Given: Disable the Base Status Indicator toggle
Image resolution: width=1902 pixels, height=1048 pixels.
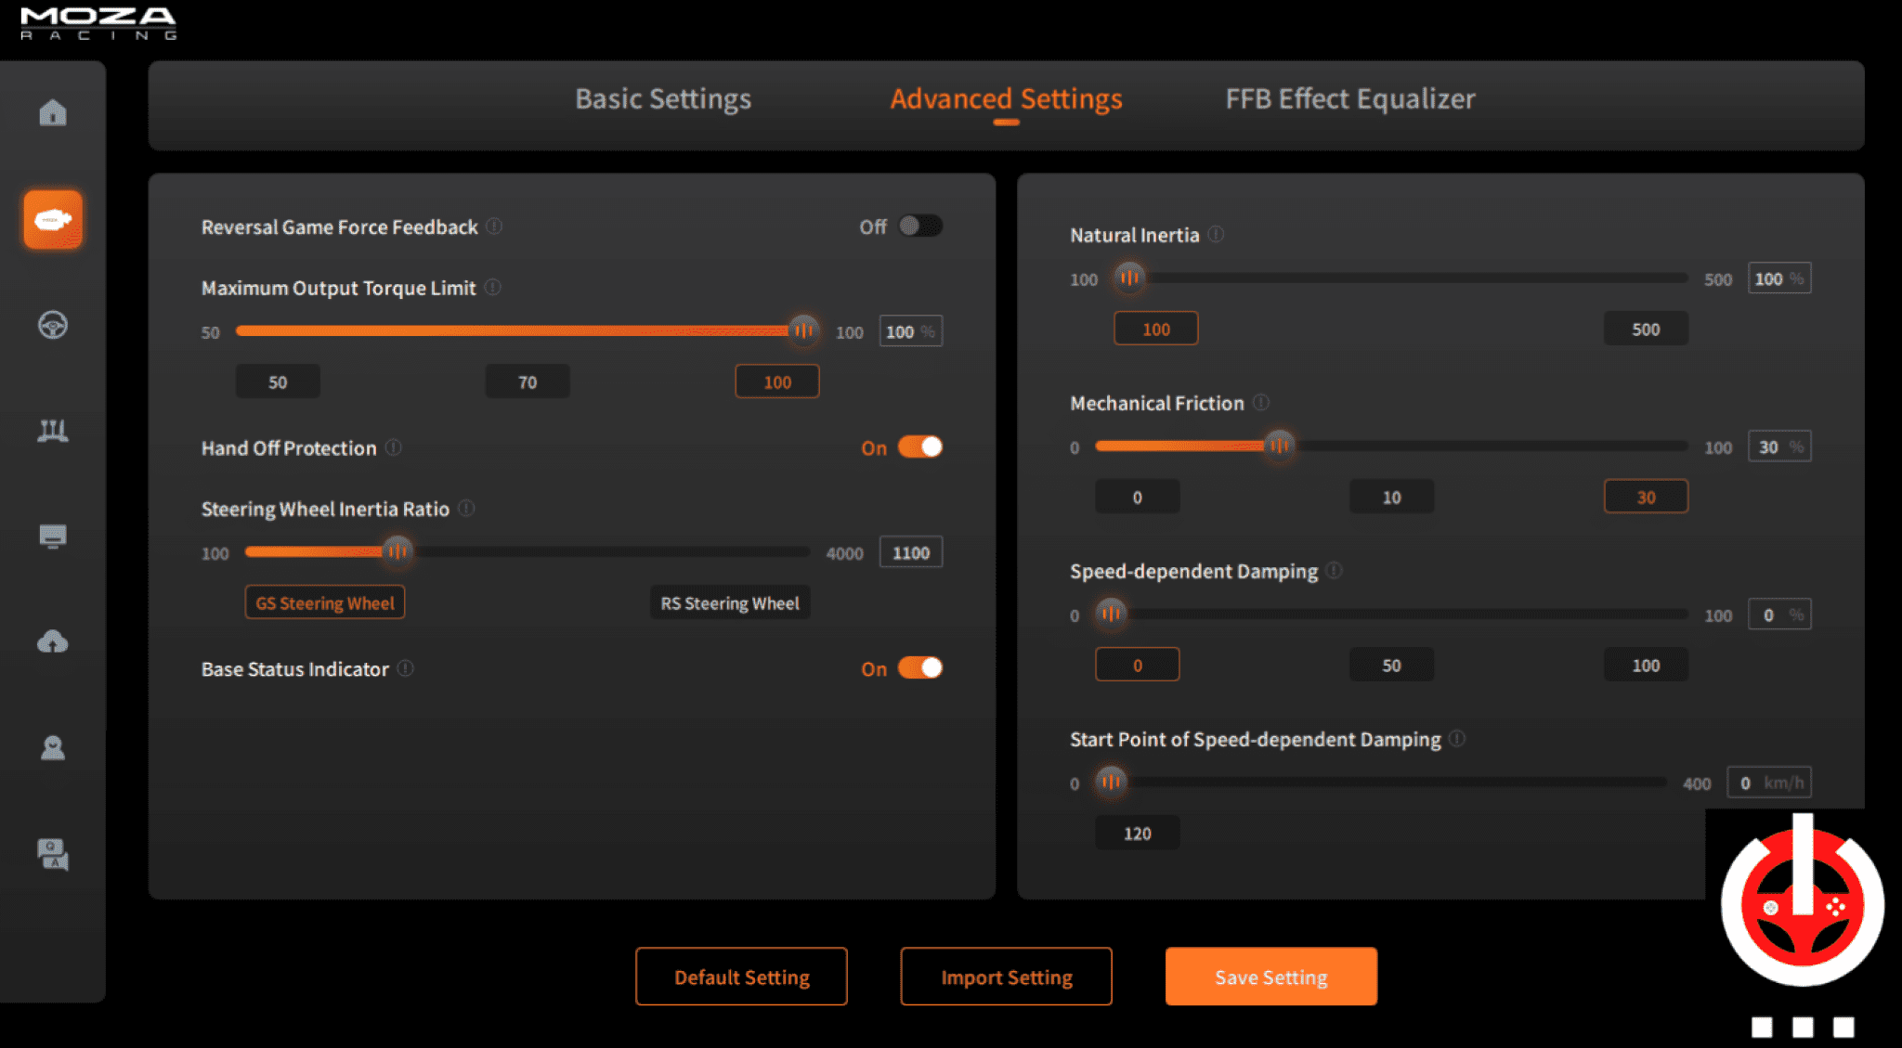Looking at the screenshot, I should pos(919,668).
